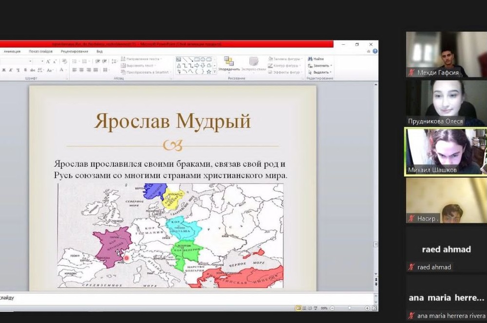Viewport: 487px width, 323px height.
Task: Click the center text alignment icon
Action: point(82,70)
